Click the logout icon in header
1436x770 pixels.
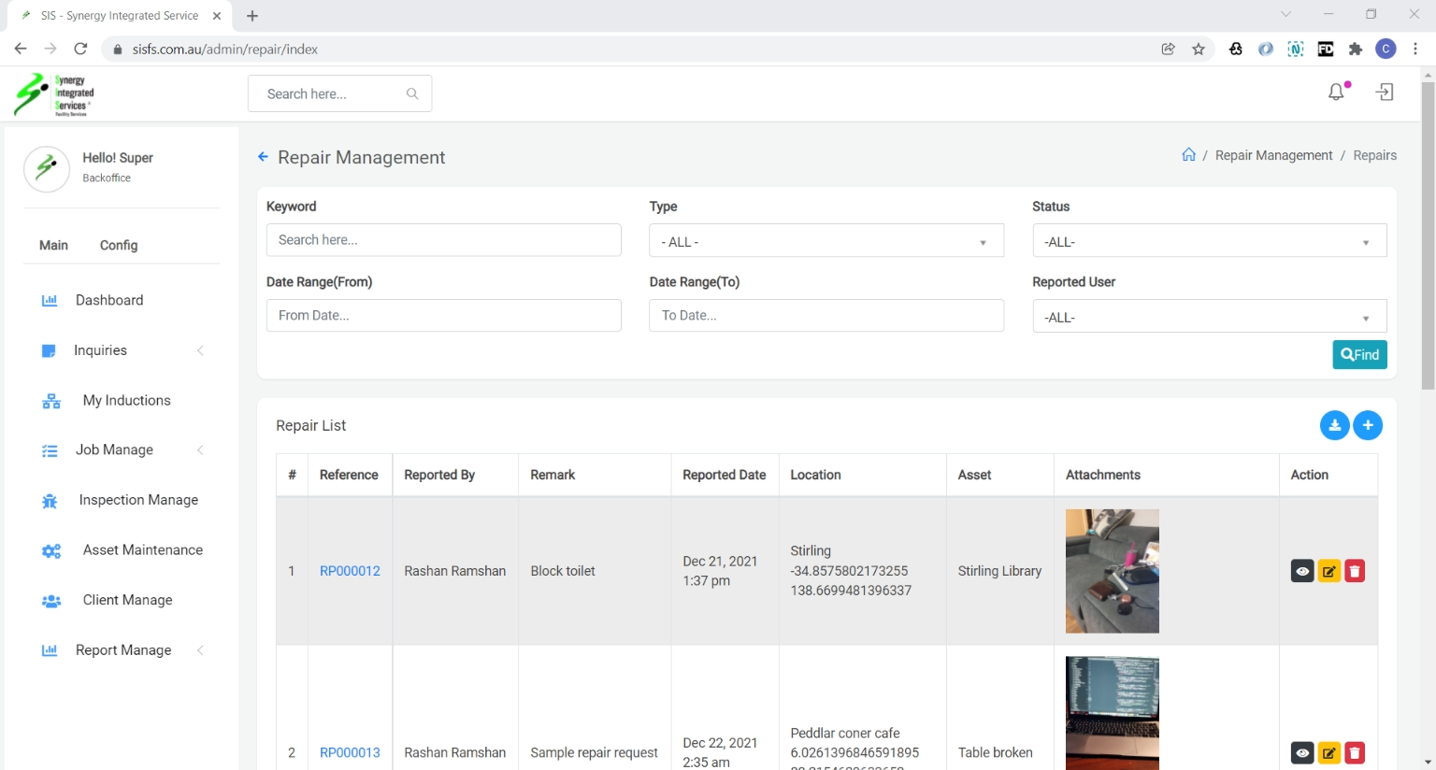[1385, 92]
